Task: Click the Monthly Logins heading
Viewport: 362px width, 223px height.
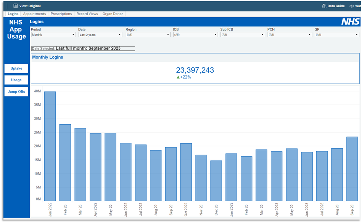Action: coord(48,57)
